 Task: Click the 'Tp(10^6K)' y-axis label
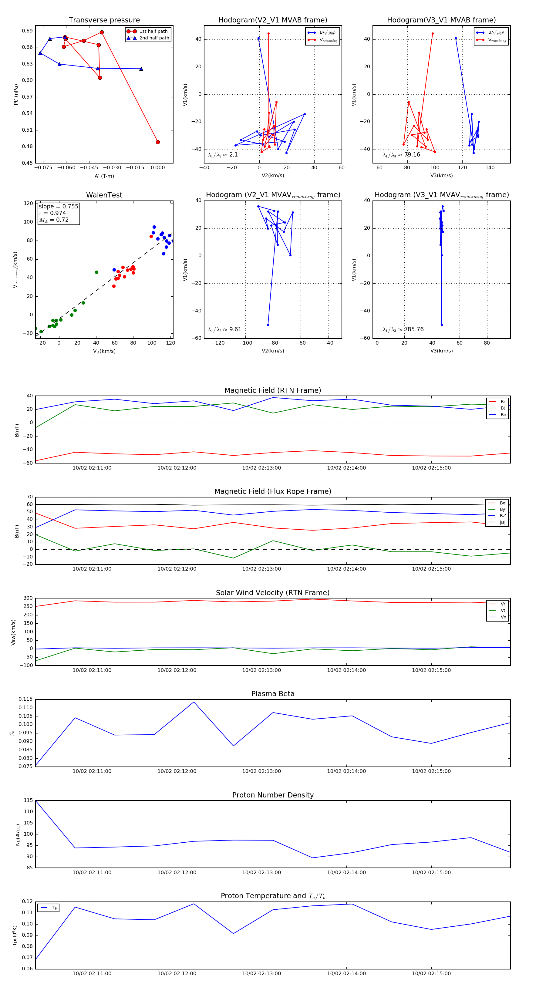click(15, 935)
